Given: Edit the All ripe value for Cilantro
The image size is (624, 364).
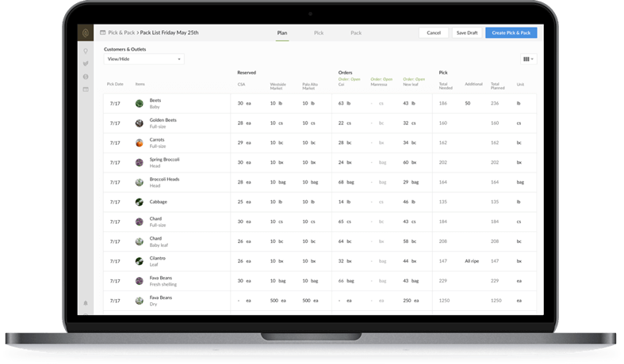Looking at the screenshot, I should (472, 261).
